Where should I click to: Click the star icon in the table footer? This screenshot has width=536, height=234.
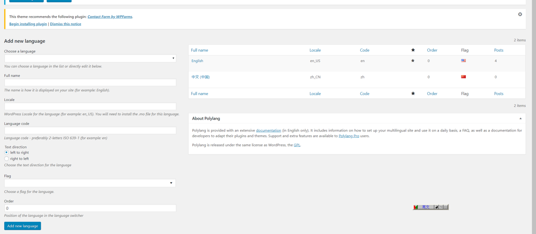[413, 93]
